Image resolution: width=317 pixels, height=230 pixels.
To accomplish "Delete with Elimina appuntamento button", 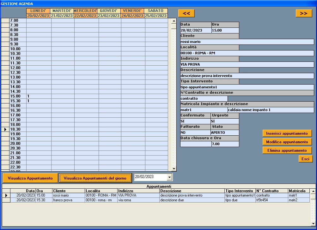I will (287, 150).
